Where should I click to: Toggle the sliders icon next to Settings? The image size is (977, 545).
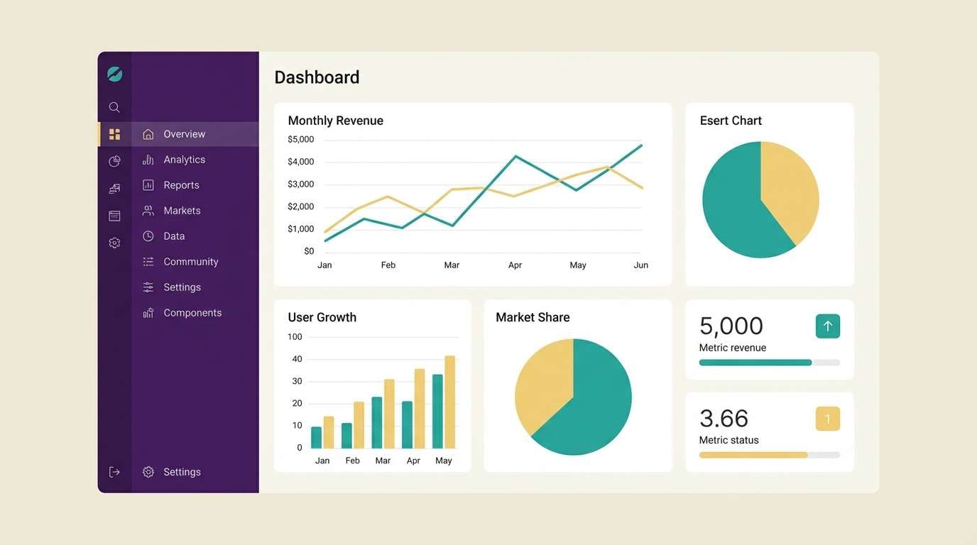pyautogui.click(x=148, y=287)
